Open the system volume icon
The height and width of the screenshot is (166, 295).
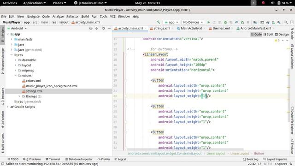click(272, 3)
